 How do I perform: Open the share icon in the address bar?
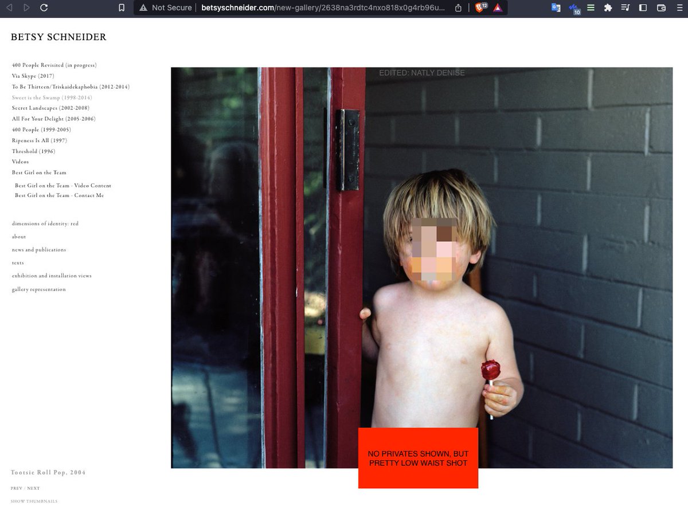[458, 8]
